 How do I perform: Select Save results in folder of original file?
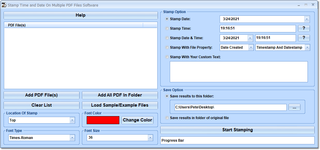pyautogui.click(x=167, y=118)
